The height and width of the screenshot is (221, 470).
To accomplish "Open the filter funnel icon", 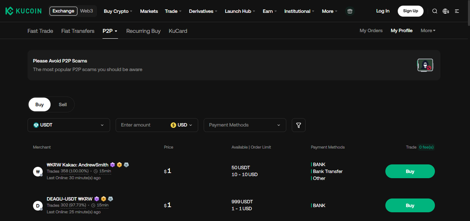I will [x=298, y=125].
